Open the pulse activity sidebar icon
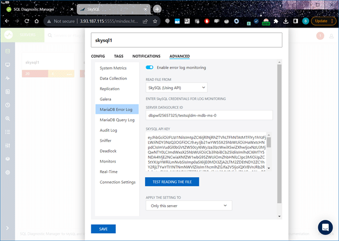The width and height of the screenshot is (339, 241). click(8, 78)
